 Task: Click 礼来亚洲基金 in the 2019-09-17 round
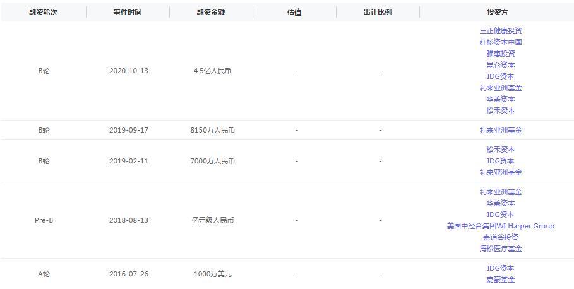click(x=500, y=130)
